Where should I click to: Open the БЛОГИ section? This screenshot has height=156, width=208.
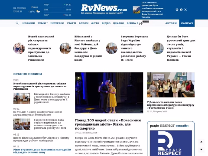pos(84,23)
